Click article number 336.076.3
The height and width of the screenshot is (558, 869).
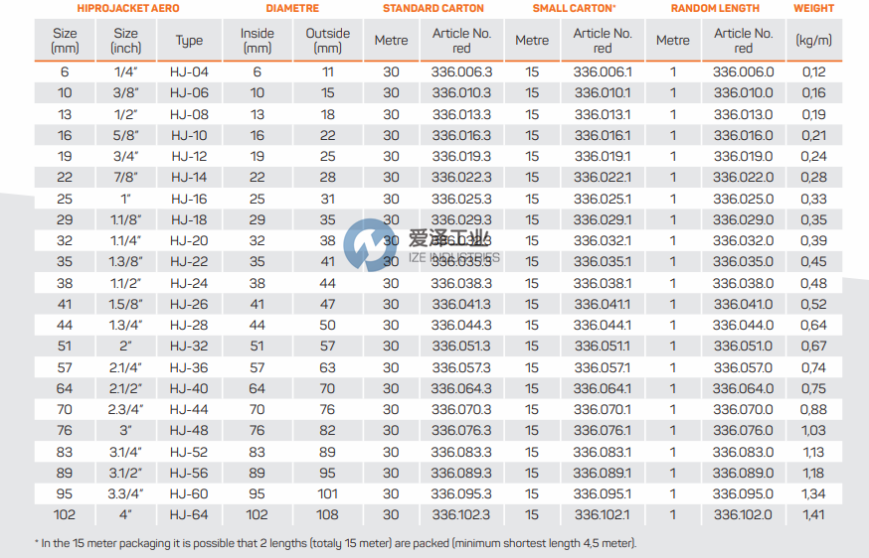[461, 431]
